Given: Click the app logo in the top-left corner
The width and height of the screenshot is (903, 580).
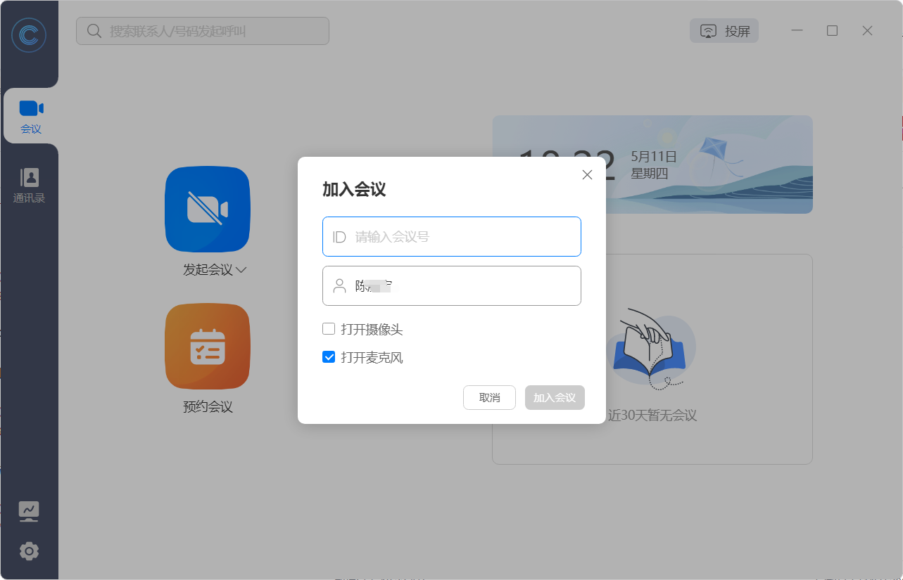Looking at the screenshot, I should (x=29, y=35).
